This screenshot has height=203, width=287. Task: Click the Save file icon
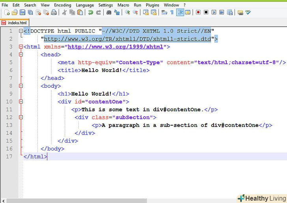[x=23, y=13]
